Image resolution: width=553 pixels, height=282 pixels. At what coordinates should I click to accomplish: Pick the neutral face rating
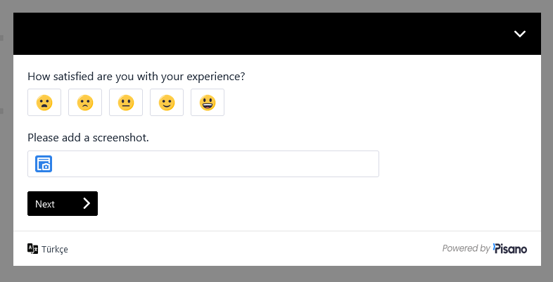126,103
